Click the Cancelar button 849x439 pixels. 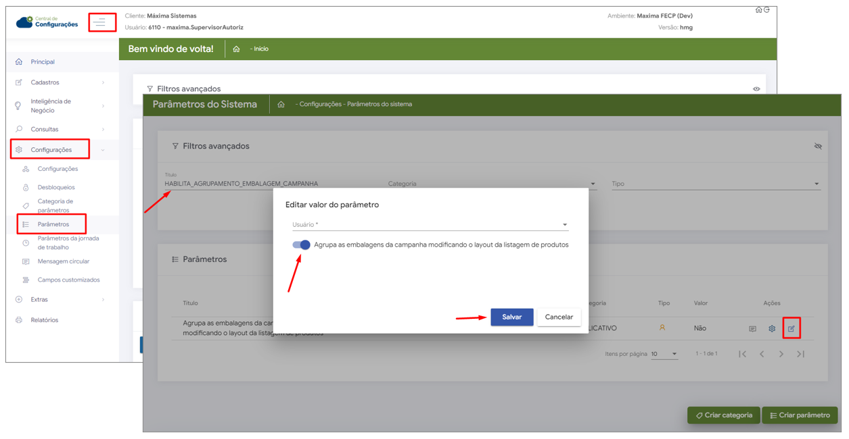[x=559, y=317]
